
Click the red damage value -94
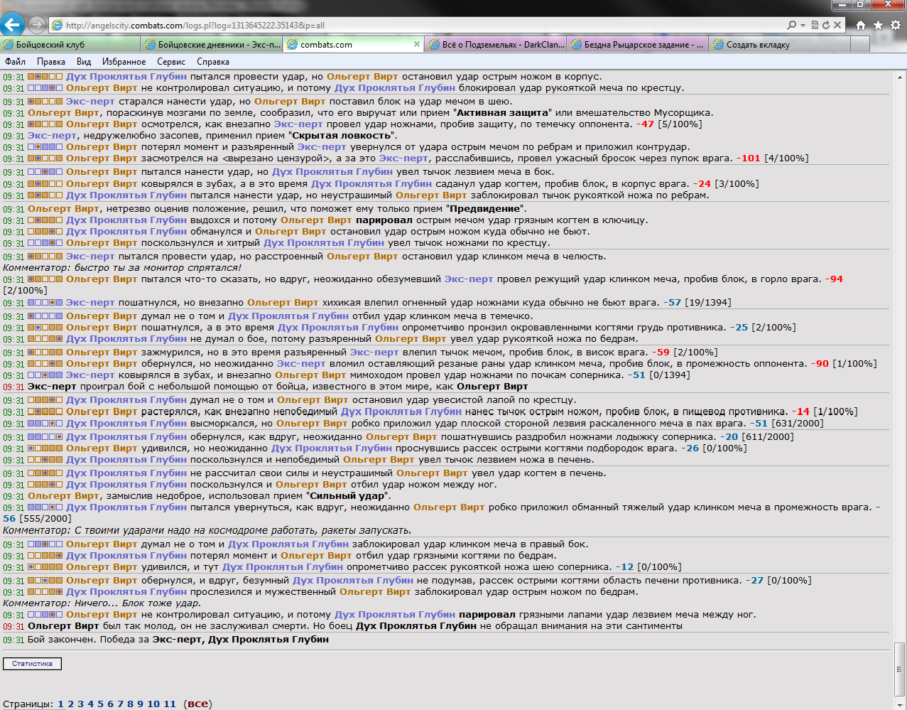[x=834, y=279]
